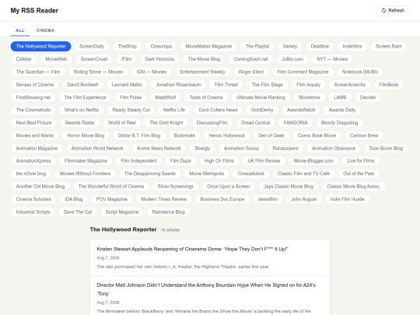420x315 pixels.
Task: Click the Refresh button
Action: 393,10
